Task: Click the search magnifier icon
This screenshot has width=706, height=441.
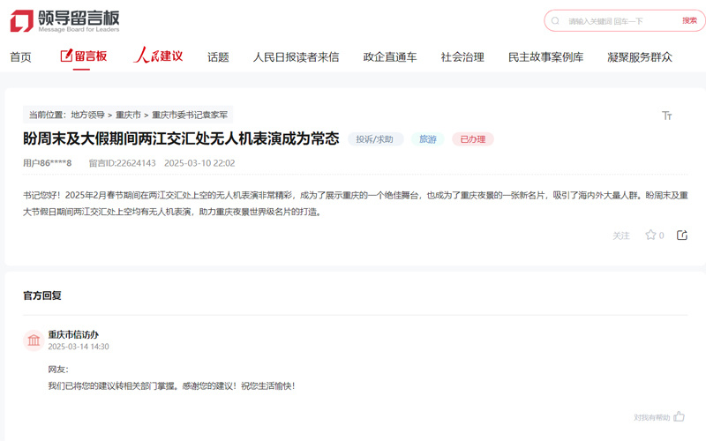Action: 556,21
